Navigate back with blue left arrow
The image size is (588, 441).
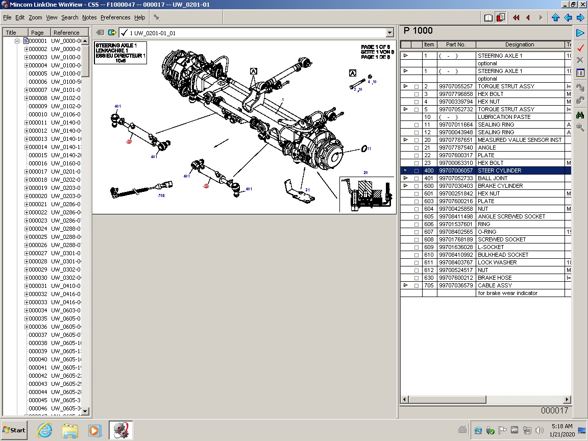point(568,18)
